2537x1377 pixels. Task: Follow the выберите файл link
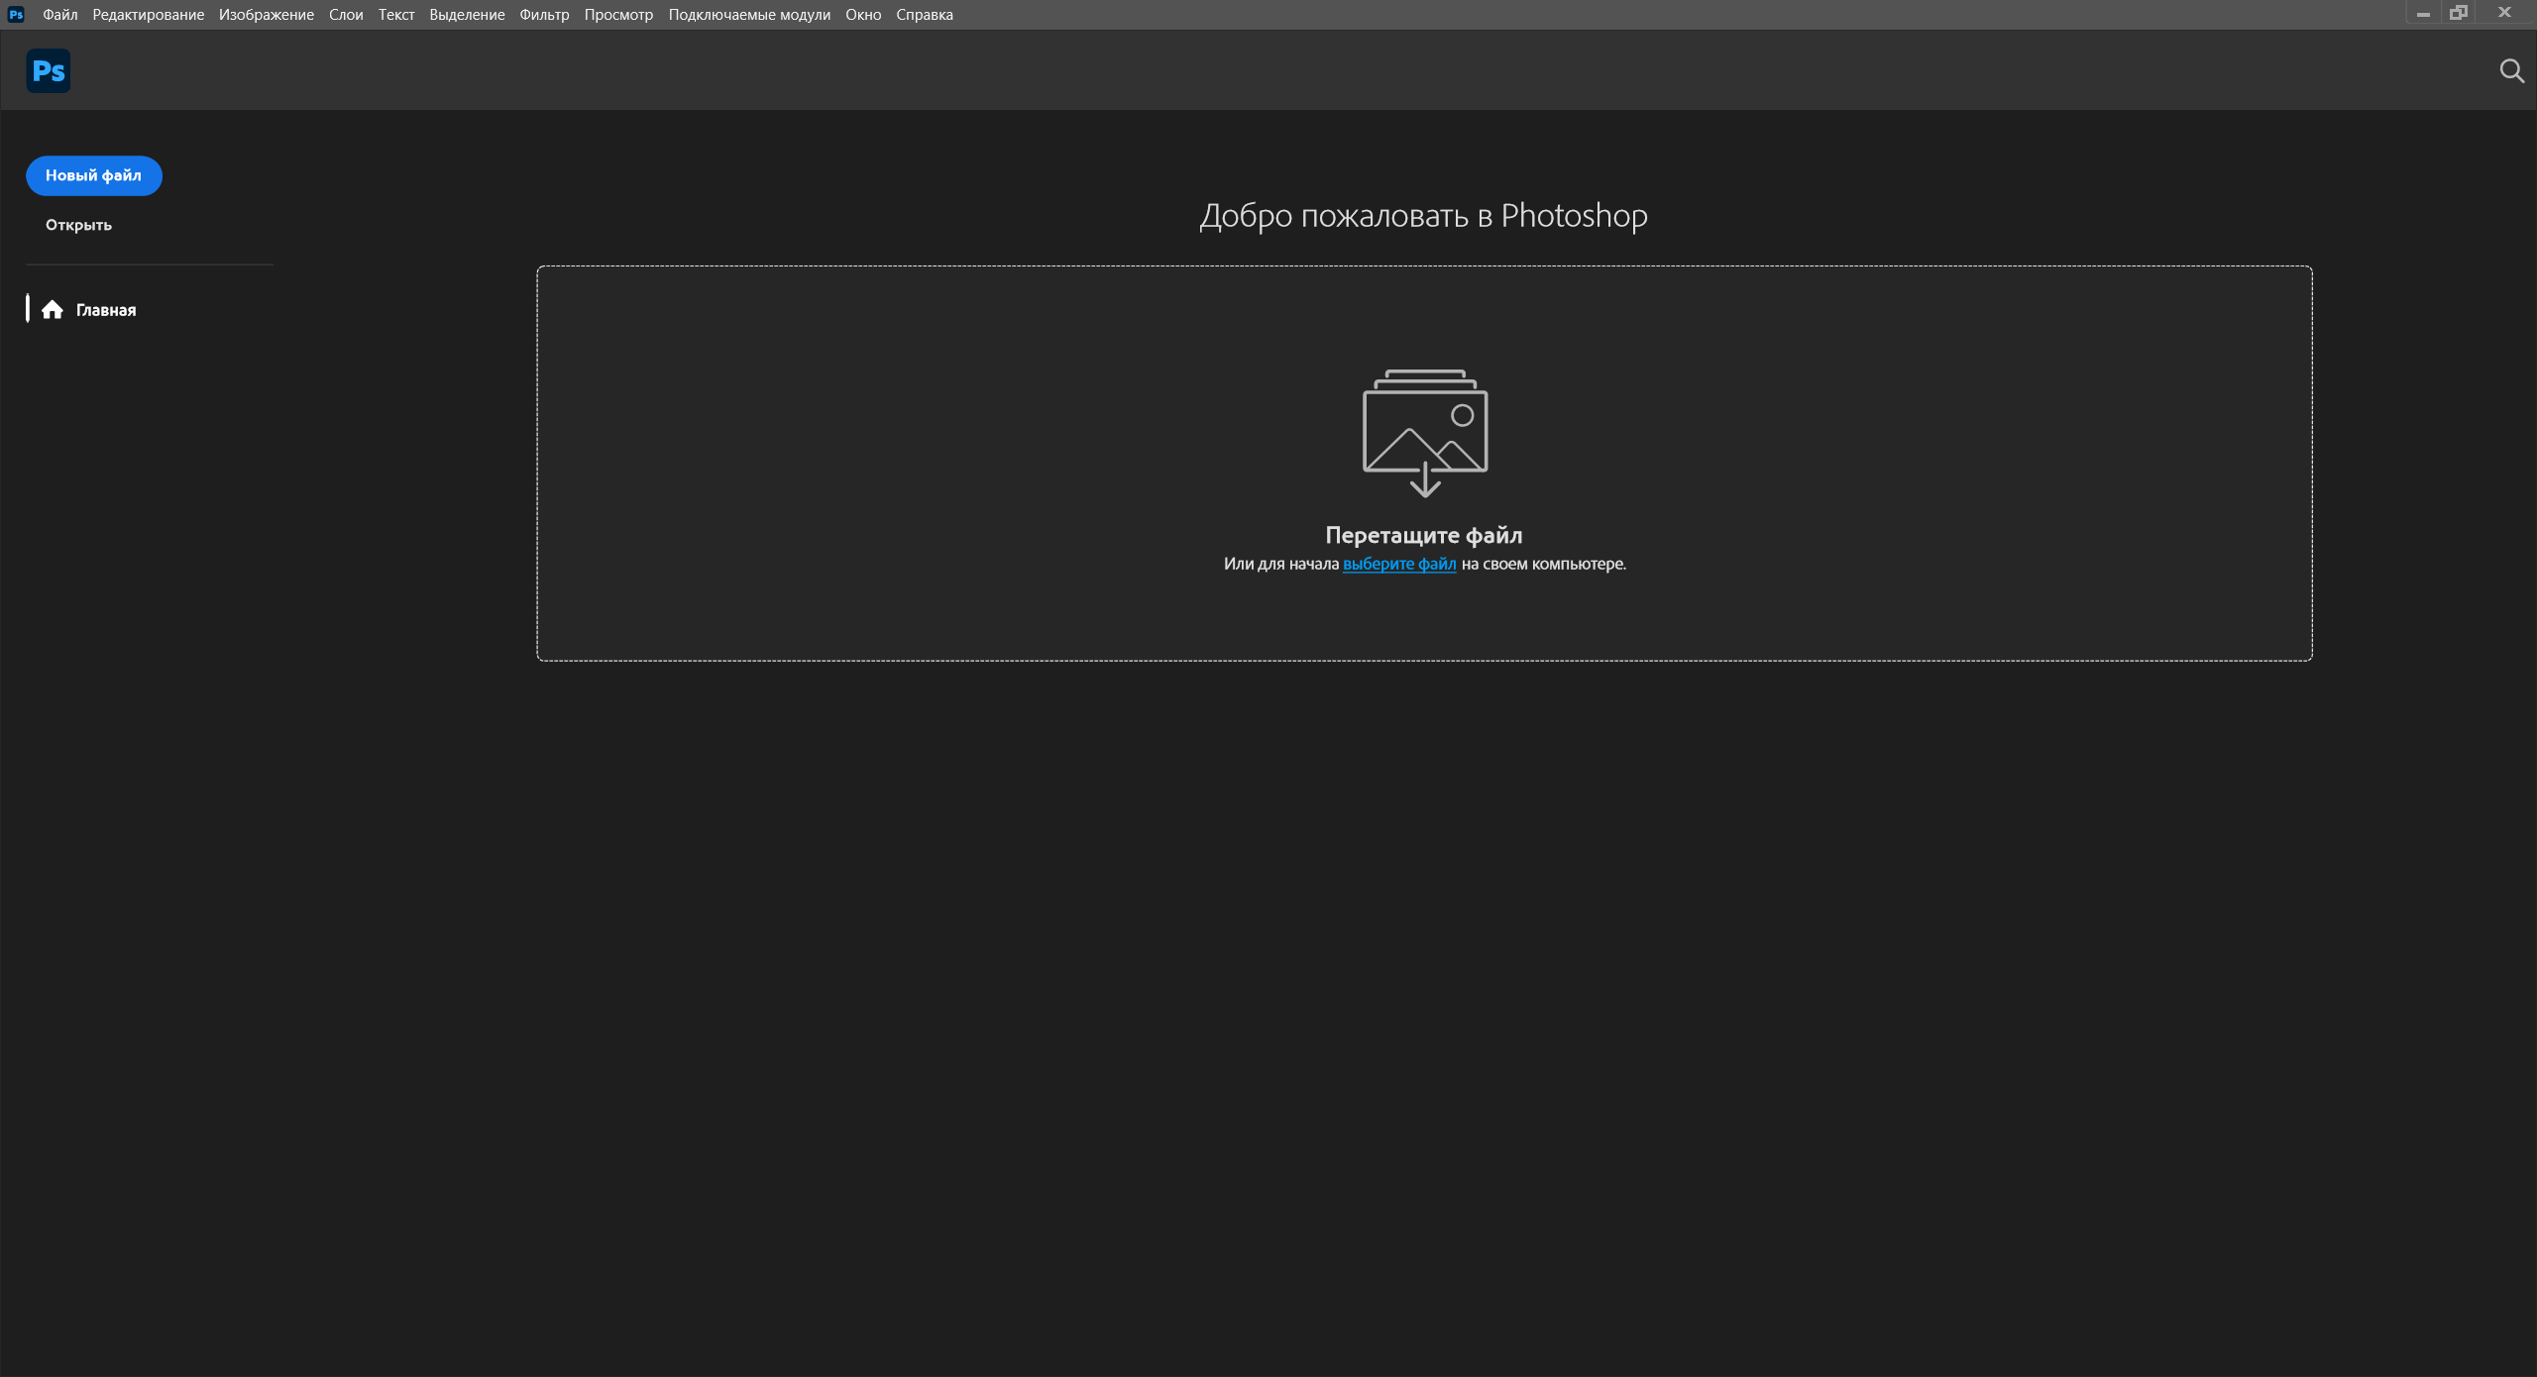pyautogui.click(x=1399, y=564)
